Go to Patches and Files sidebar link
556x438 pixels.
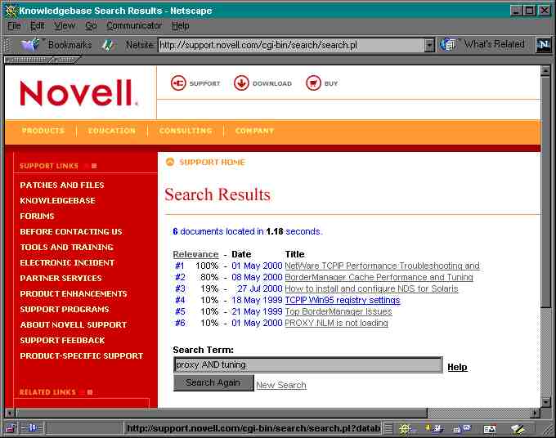click(x=62, y=185)
